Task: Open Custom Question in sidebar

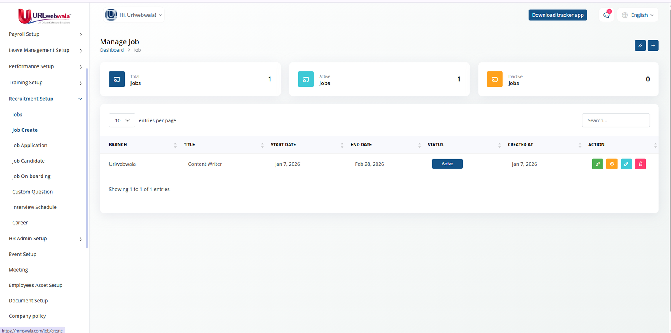Action: click(32, 192)
